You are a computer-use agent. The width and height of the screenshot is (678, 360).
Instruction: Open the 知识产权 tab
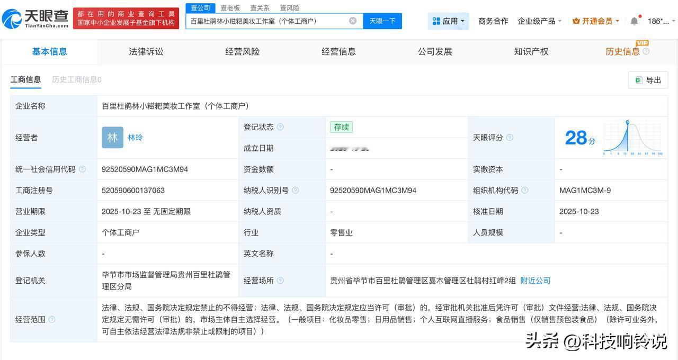[x=531, y=52]
